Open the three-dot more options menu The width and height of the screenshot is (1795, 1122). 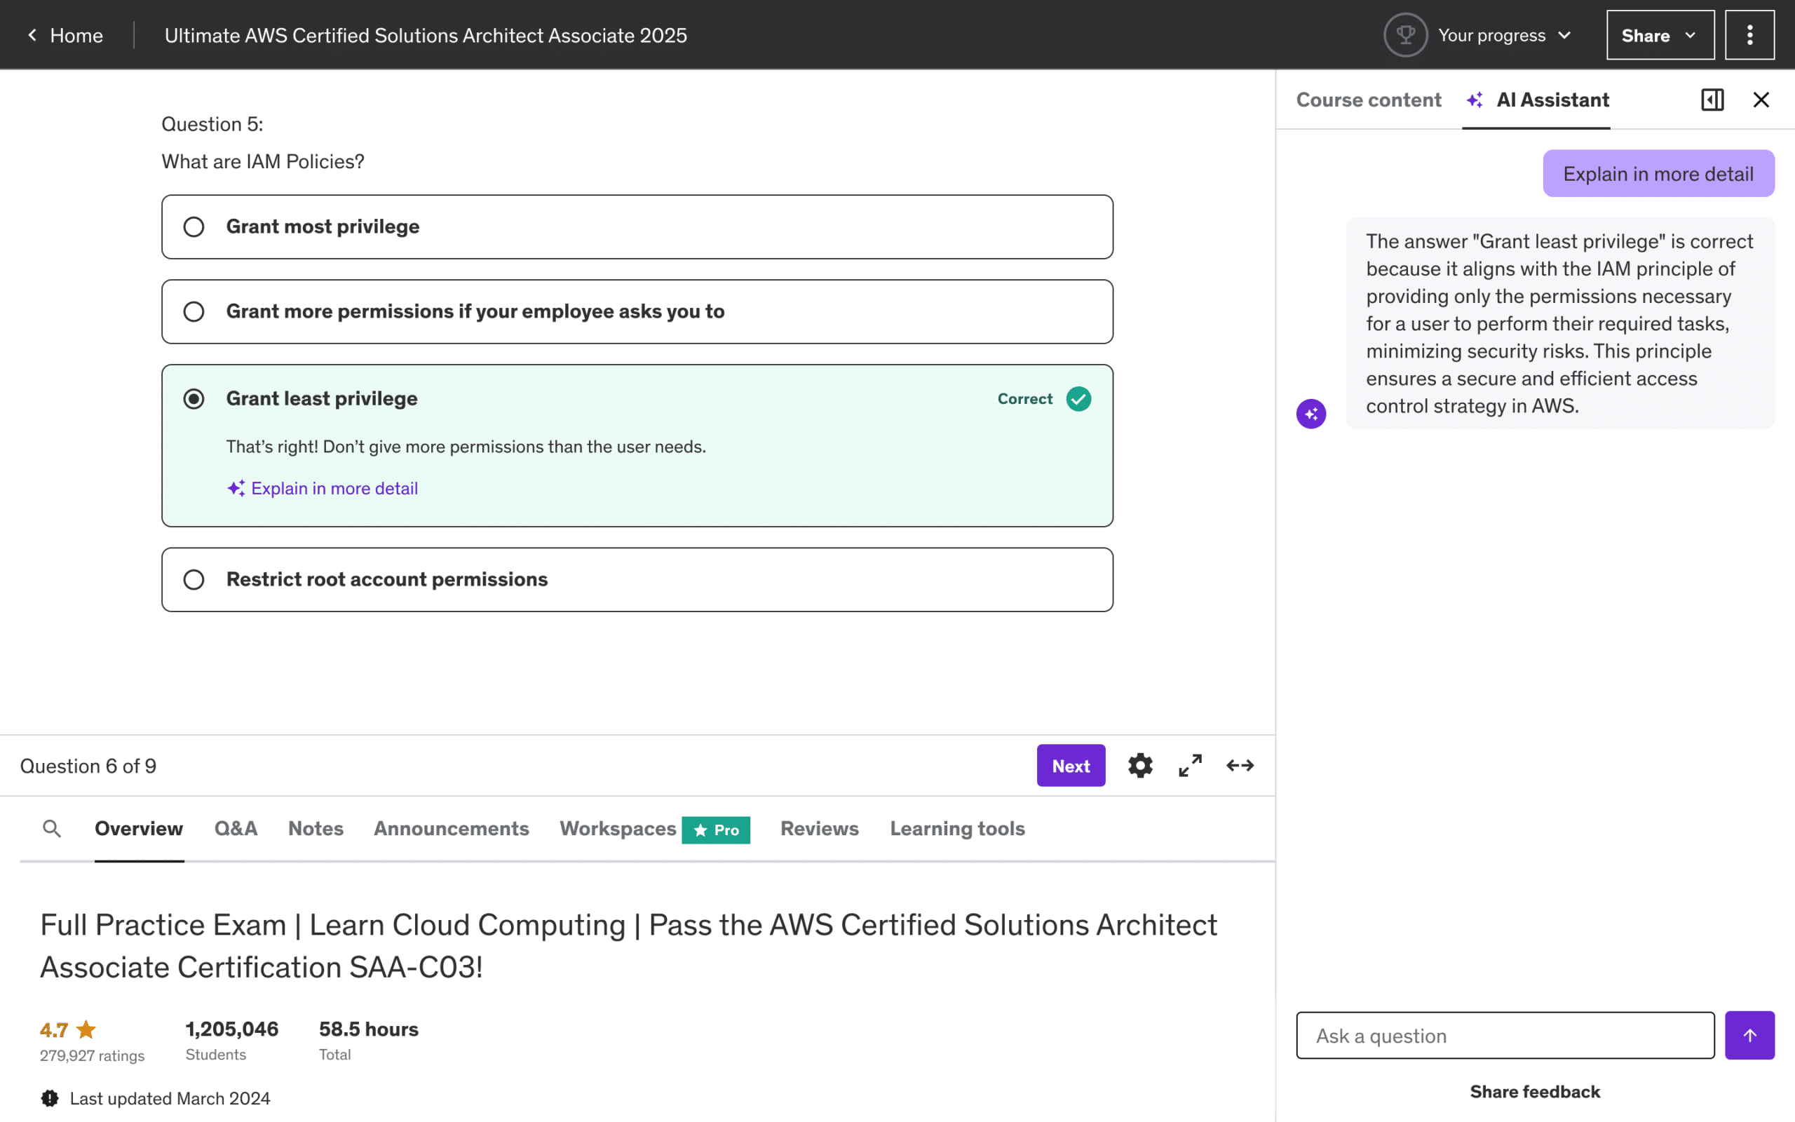tap(1749, 35)
